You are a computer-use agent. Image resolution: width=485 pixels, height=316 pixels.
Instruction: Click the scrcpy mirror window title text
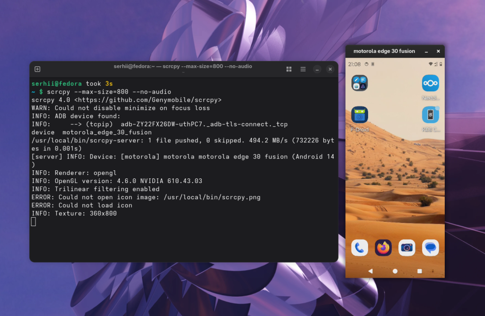pos(384,51)
